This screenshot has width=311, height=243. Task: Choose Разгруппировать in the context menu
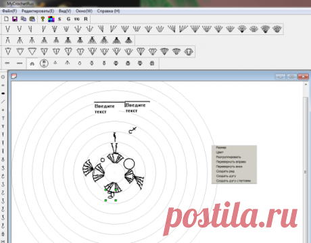click(229, 157)
